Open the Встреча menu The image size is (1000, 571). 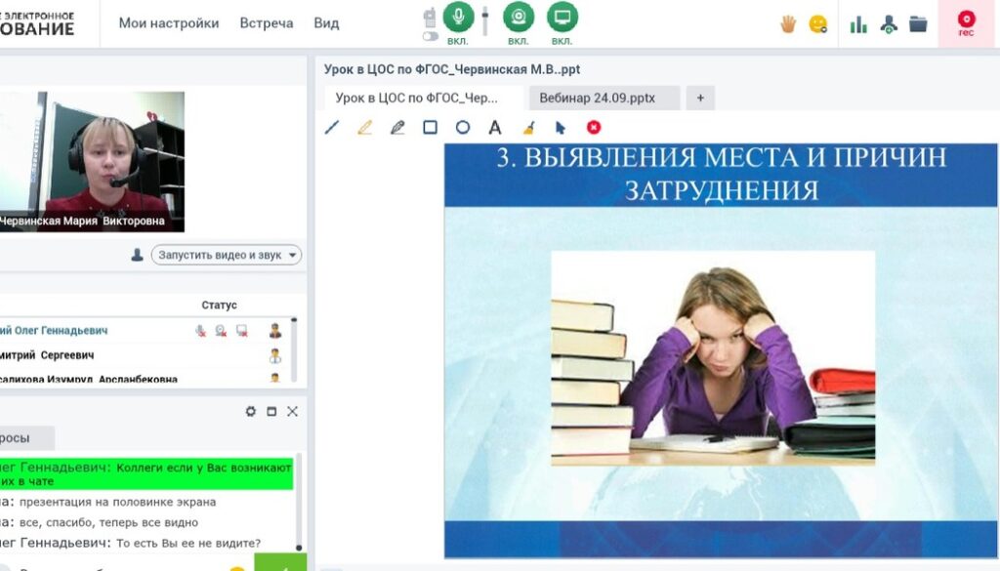click(267, 23)
